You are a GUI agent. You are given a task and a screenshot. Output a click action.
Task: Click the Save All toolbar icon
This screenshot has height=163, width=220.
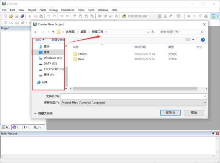point(22,16)
